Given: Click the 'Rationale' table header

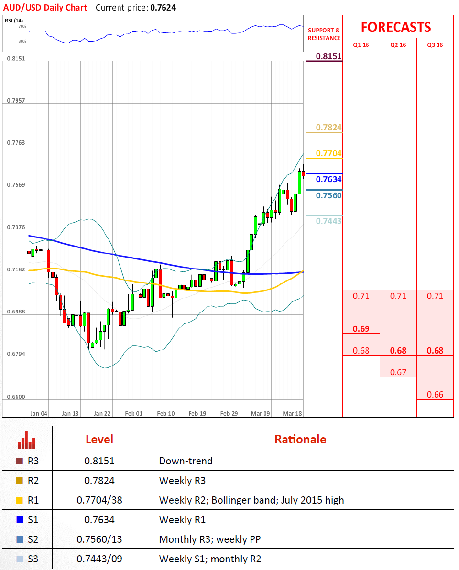Looking at the screenshot, I should click(x=300, y=440).
